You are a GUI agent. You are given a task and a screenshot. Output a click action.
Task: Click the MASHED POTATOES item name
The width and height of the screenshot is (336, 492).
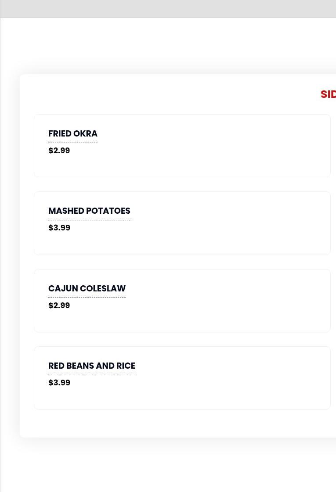(89, 211)
